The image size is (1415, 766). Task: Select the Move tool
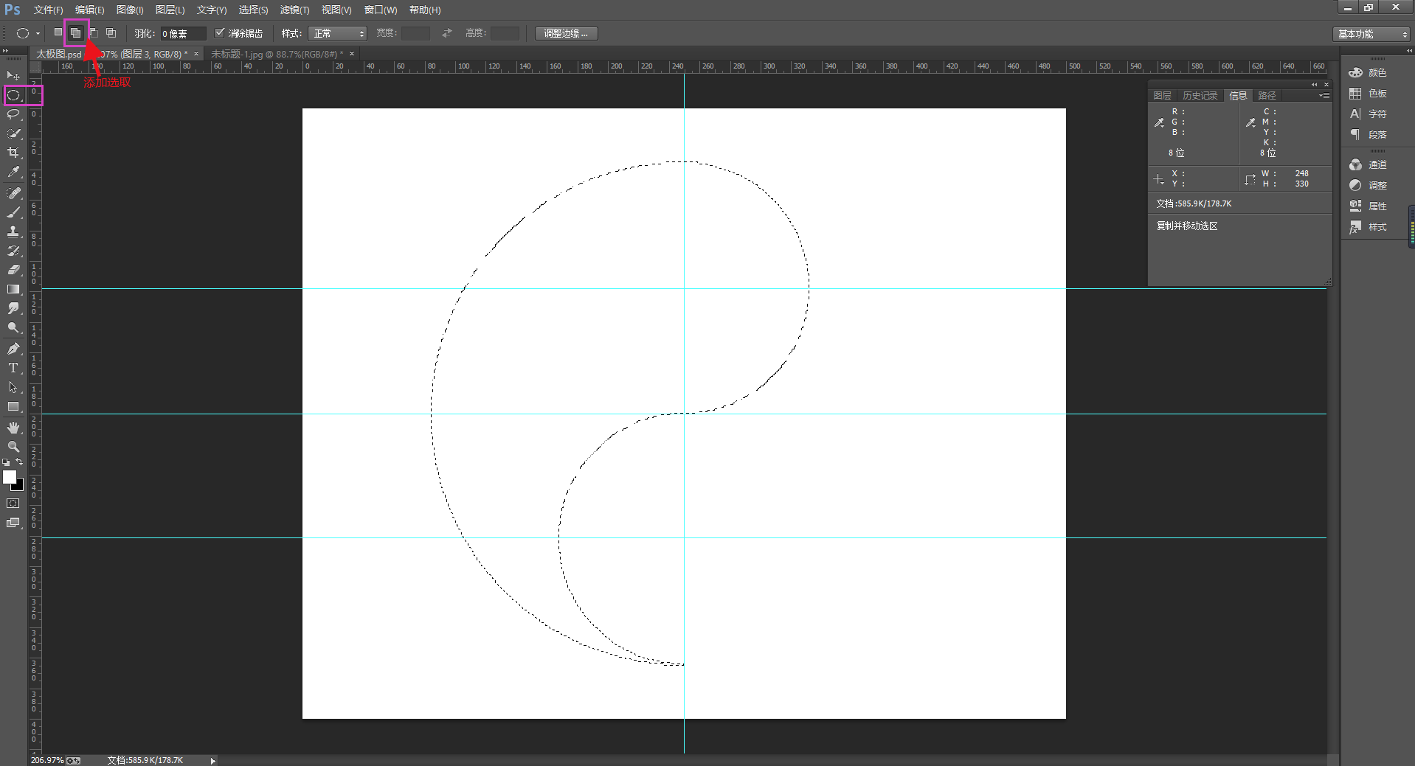click(13, 76)
